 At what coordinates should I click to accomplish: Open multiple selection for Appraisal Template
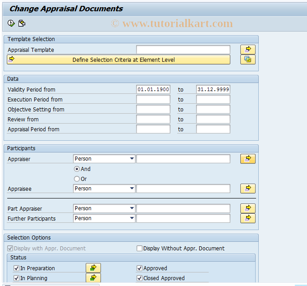[247, 50]
